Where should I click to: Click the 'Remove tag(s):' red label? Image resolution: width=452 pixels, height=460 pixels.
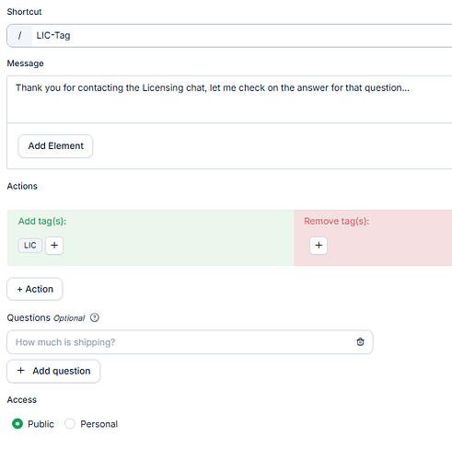pyautogui.click(x=337, y=221)
